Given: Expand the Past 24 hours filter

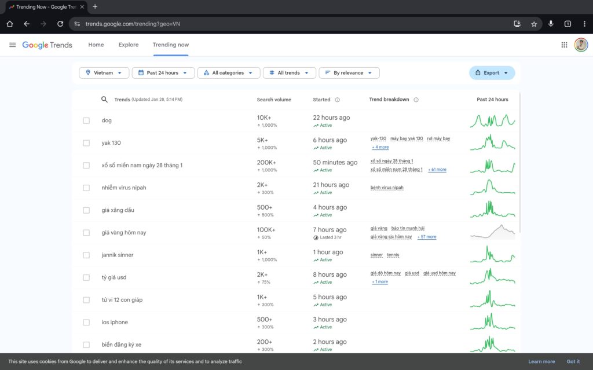Looking at the screenshot, I should pos(163,73).
